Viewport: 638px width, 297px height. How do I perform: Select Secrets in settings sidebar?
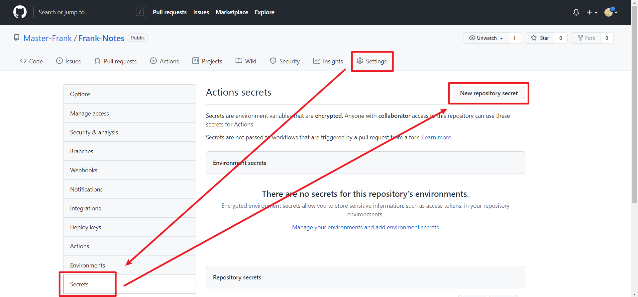(130, 284)
